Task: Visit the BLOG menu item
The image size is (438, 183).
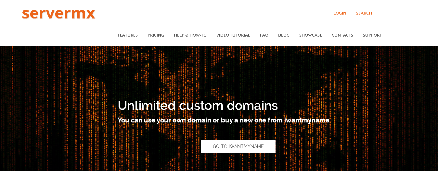Action: coord(284,35)
